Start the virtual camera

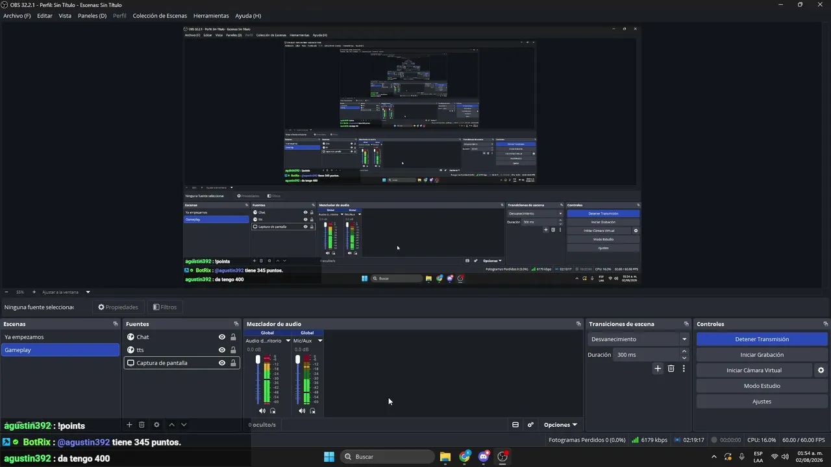click(x=754, y=370)
